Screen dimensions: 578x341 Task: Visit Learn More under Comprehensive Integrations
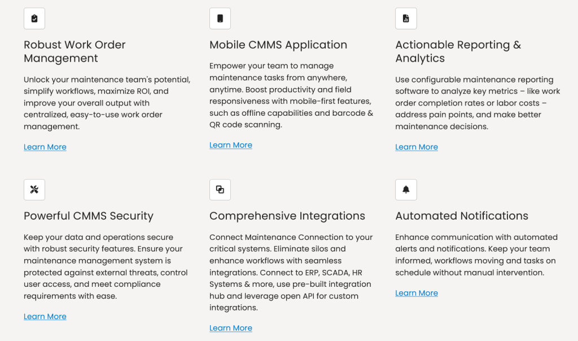231,328
